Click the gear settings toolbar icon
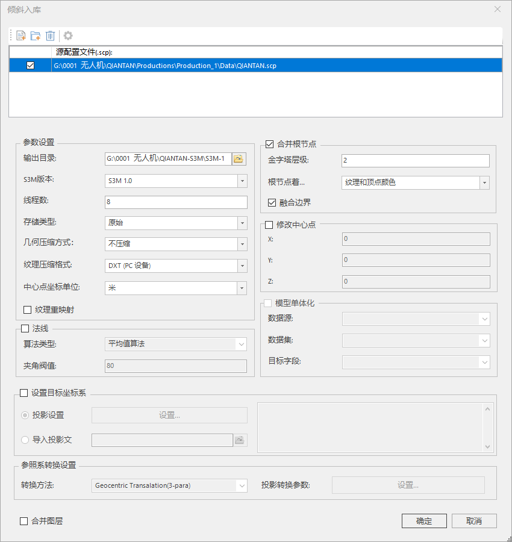The image size is (512, 542). click(x=68, y=36)
